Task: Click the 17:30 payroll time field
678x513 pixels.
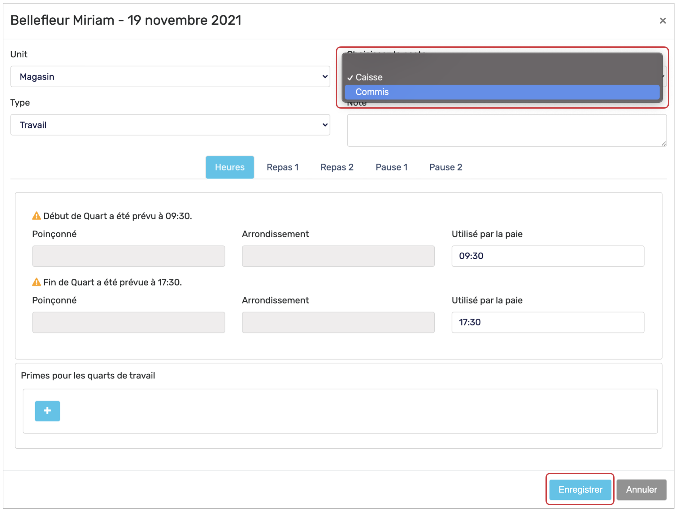Action: click(547, 322)
